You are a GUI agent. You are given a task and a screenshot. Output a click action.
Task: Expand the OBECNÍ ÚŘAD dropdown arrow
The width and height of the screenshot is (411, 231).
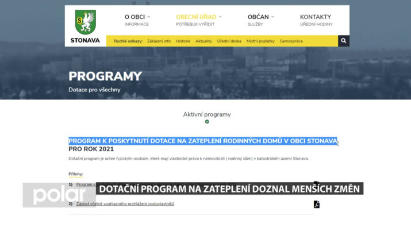tap(220, 17)
